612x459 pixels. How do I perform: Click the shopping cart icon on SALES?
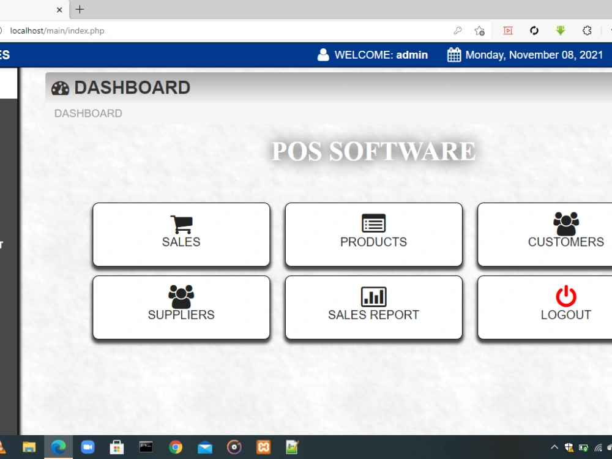click(x=182, y=225)
